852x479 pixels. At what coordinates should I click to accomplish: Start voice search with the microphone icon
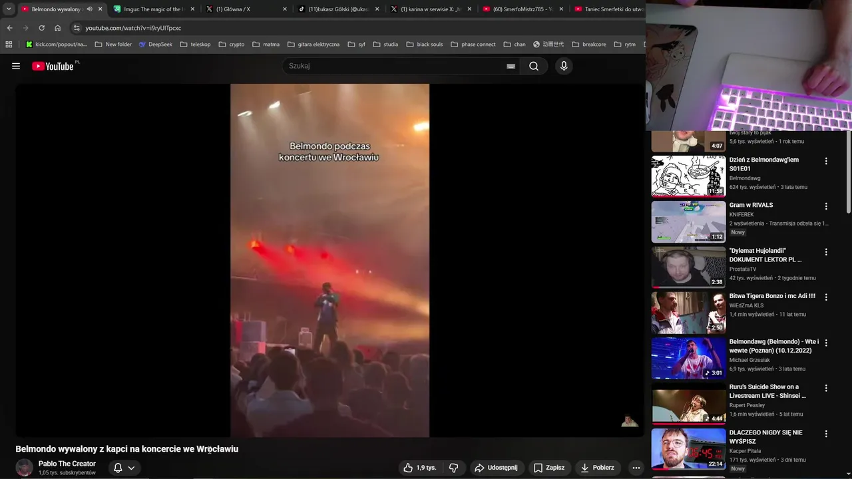coord(564,66)
